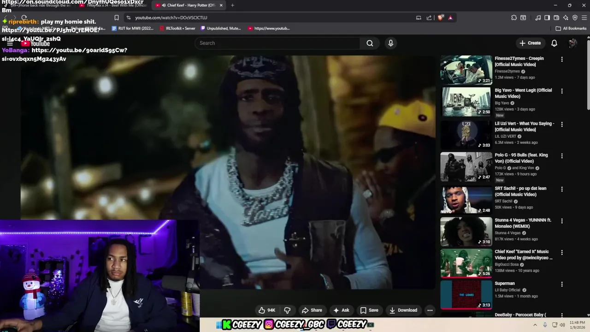Visit BigGucci Sosa channel name
590x332 pixels.
pos(507,265)
